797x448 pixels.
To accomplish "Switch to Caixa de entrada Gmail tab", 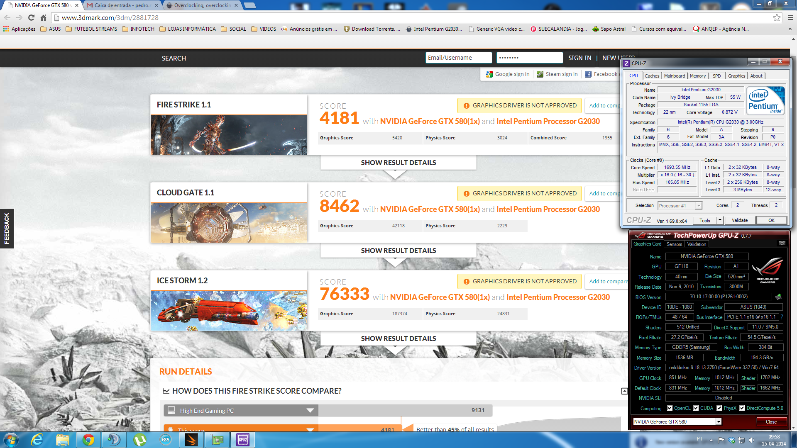I will point(122,5).
